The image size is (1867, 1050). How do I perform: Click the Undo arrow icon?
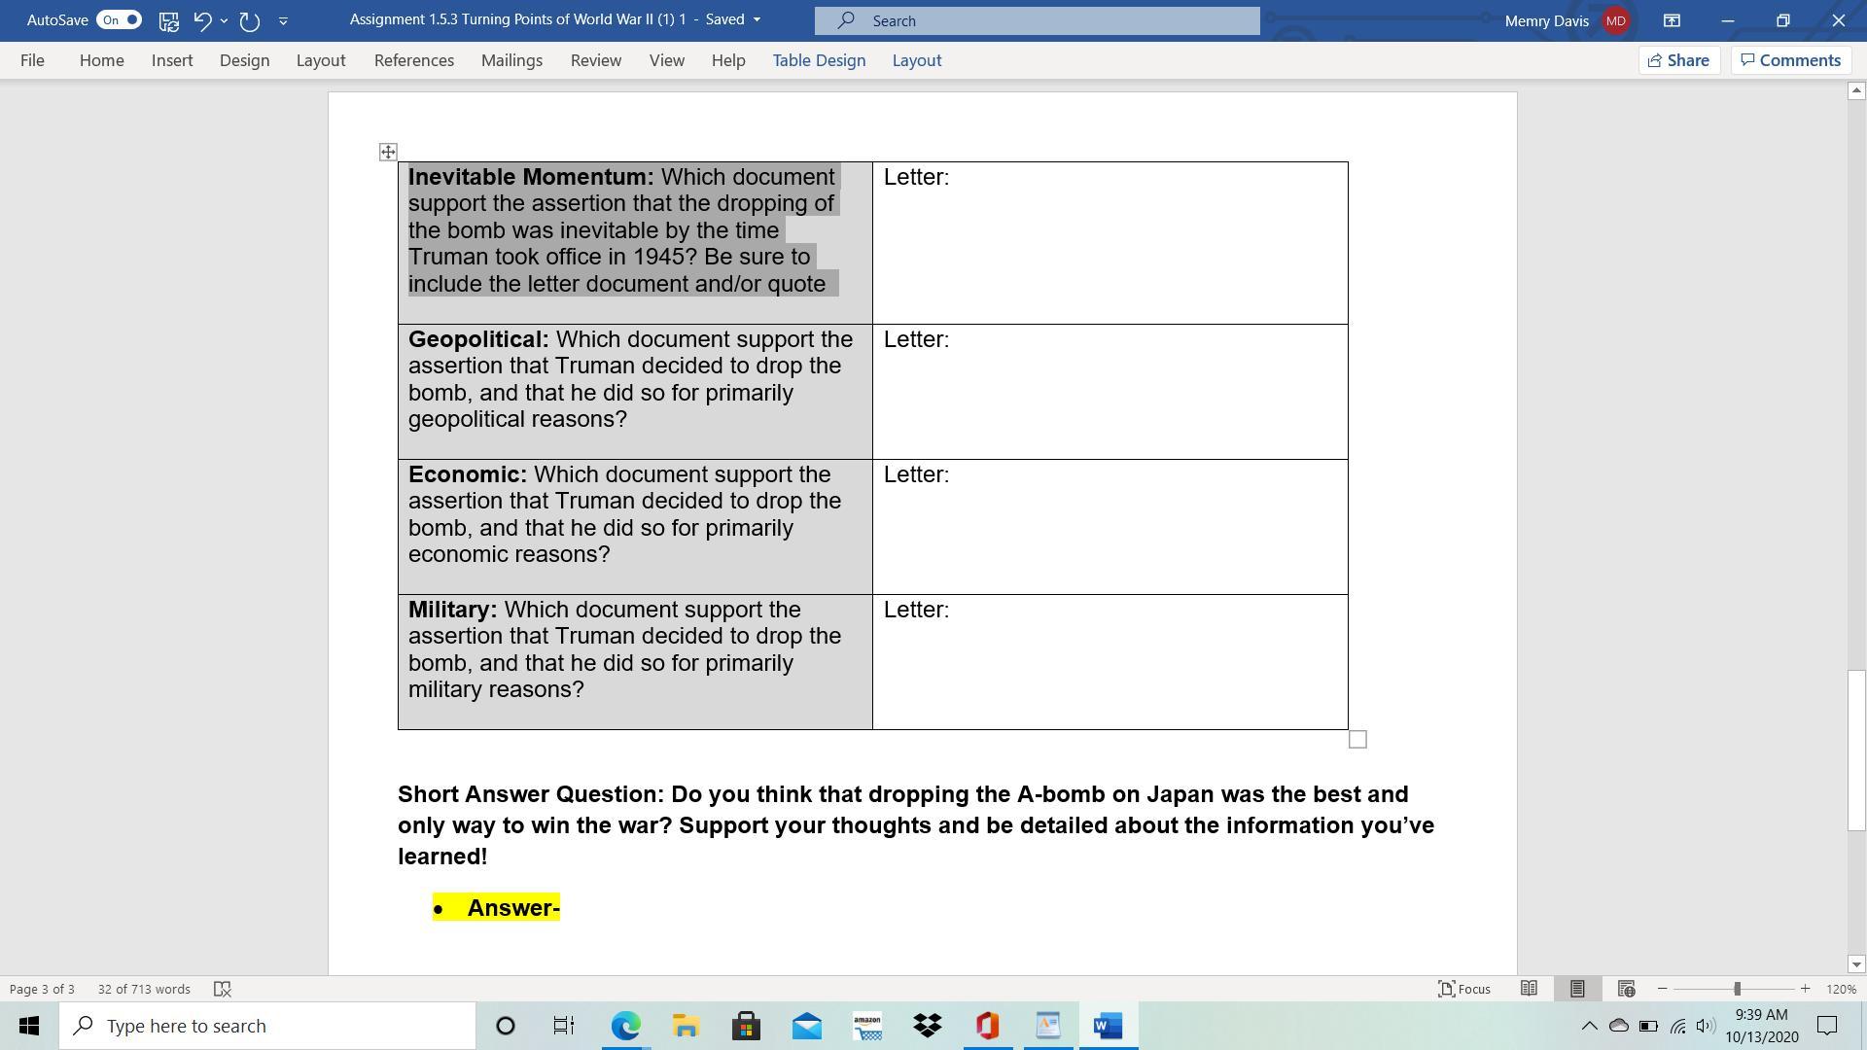coord(202,20)
